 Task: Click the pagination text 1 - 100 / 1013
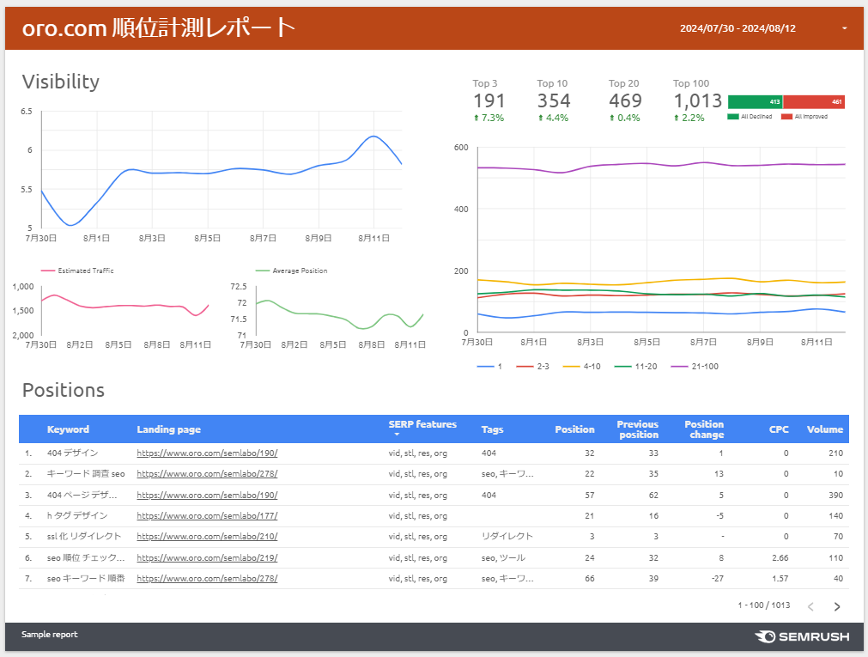point(764,605)
